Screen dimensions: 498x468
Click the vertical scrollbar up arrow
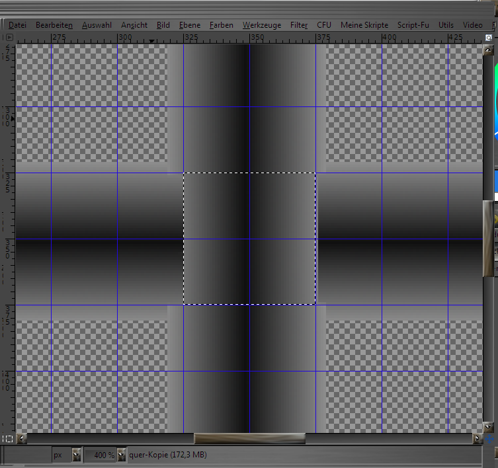point(489,51)
